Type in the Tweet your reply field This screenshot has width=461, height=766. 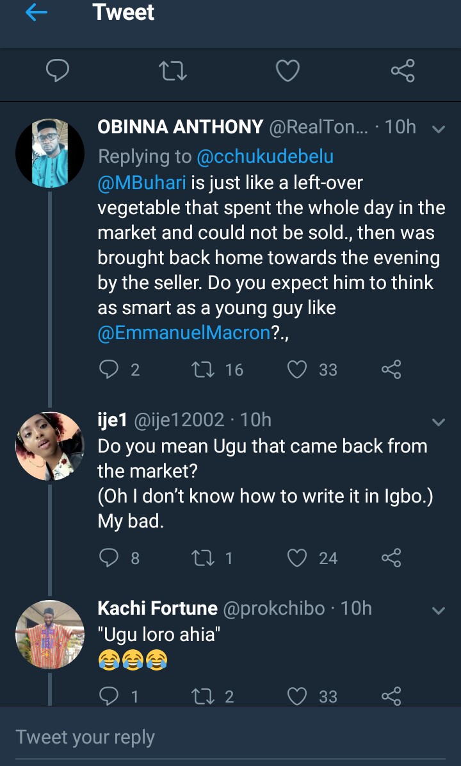pyautogui.click(x=230, y=737)
